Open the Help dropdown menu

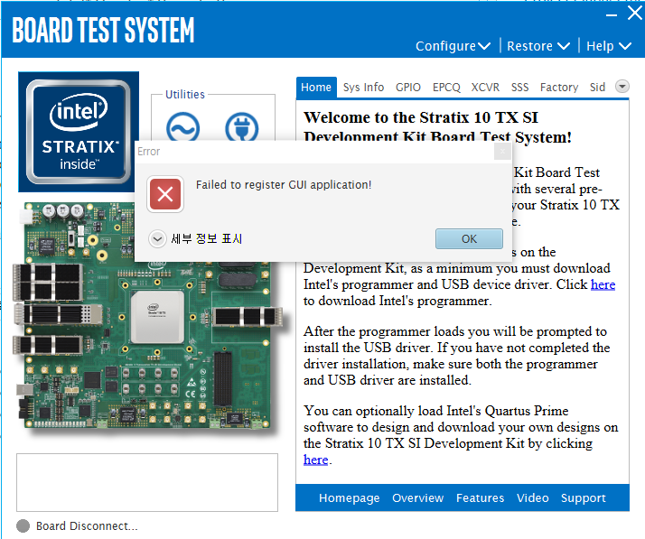608,46
